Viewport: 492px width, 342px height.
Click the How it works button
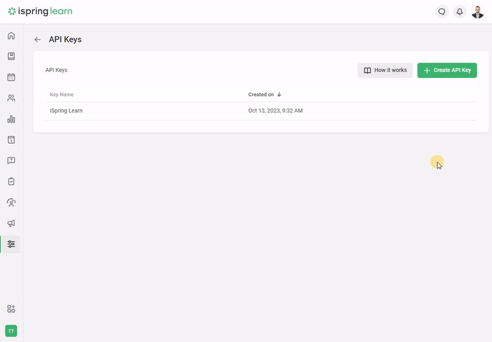tap(385, 70)
